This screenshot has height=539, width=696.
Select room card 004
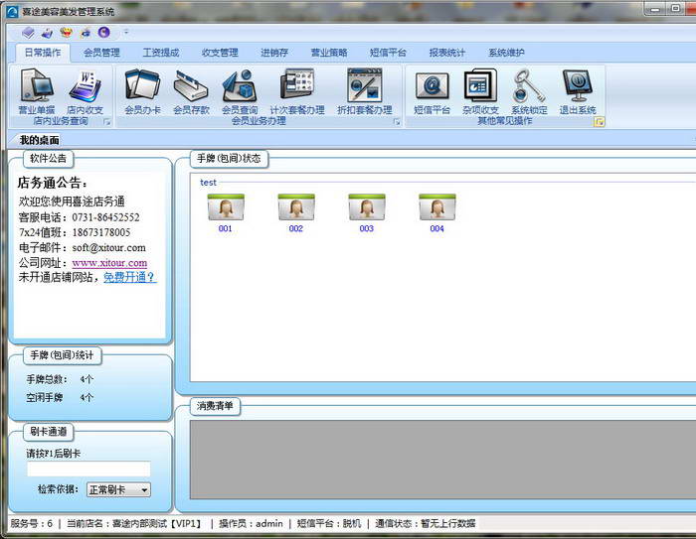pos(437,212)
